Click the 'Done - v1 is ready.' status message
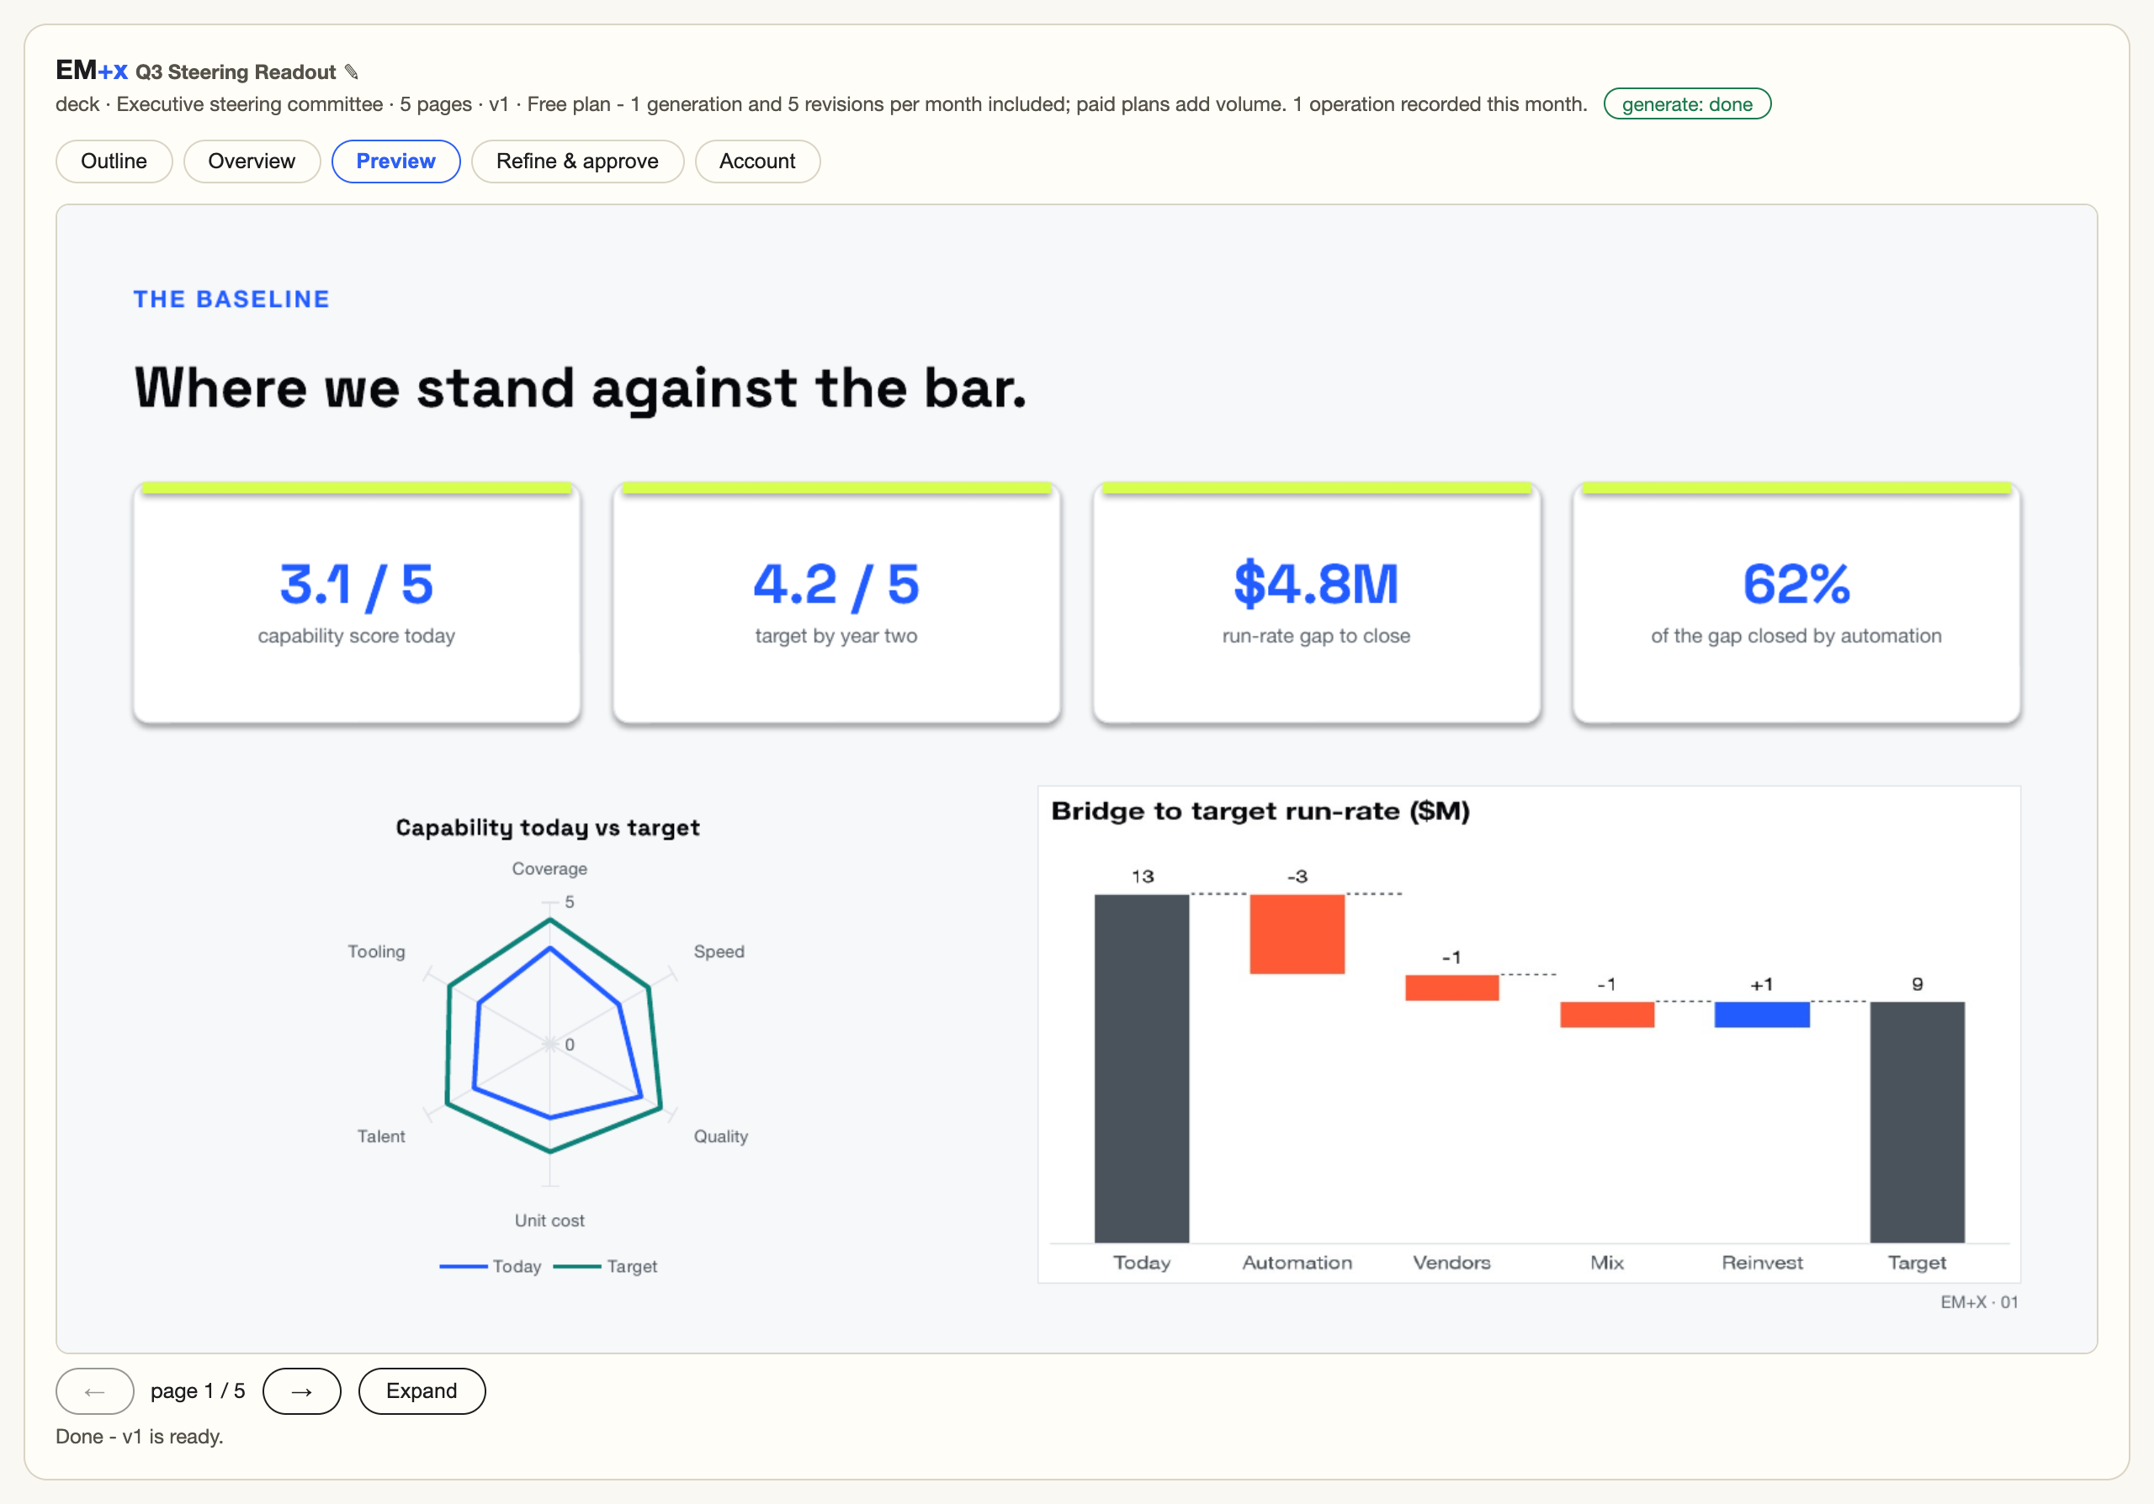The image size is (2154, 1504). coord(140,1437)
